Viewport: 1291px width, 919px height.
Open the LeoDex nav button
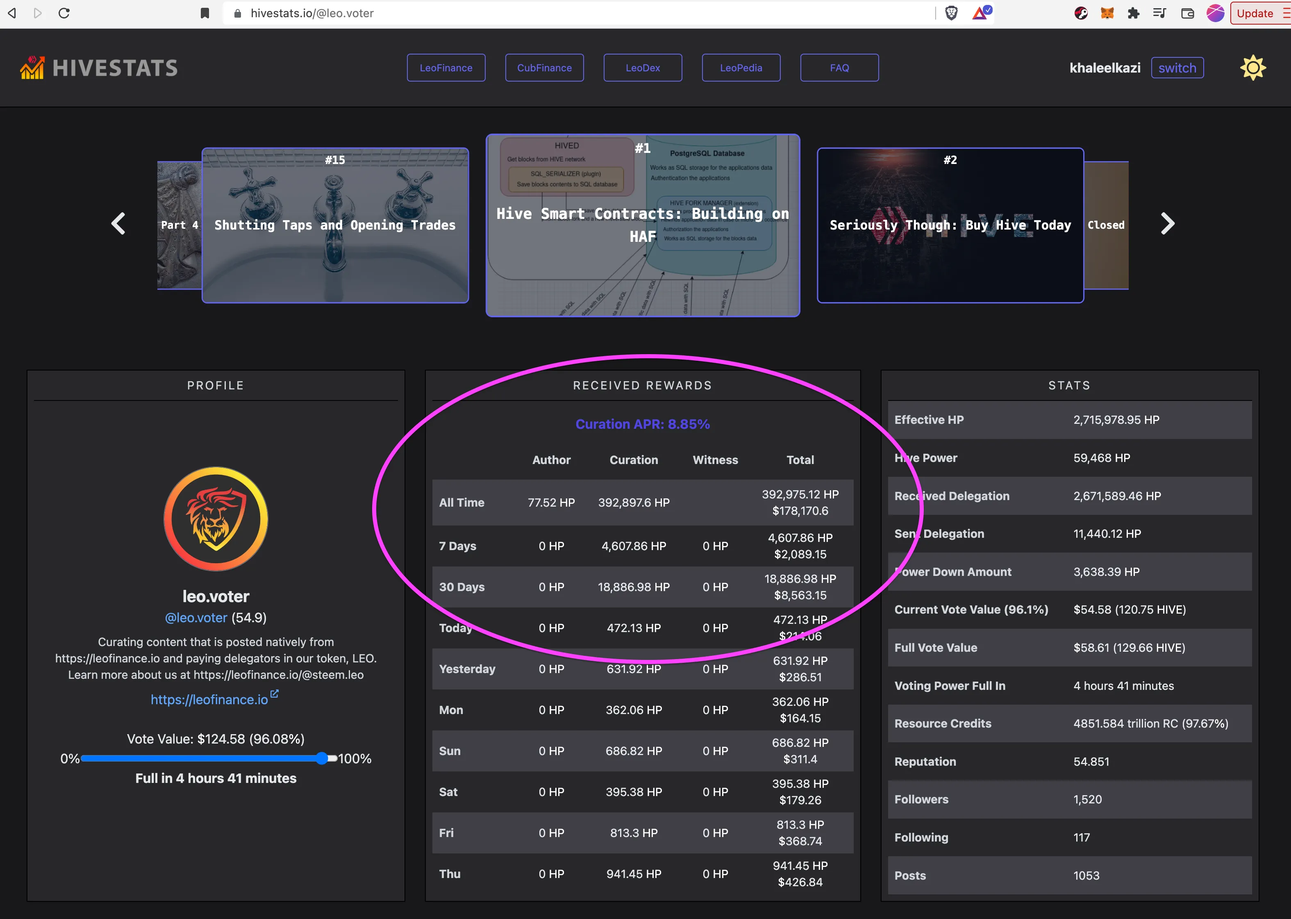pos(643,67)
